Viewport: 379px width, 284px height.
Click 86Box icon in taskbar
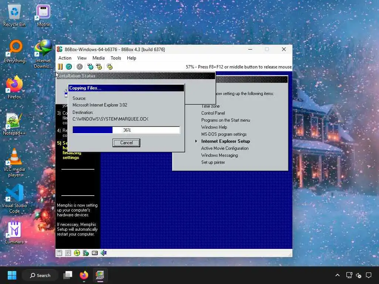coord(100,275)
